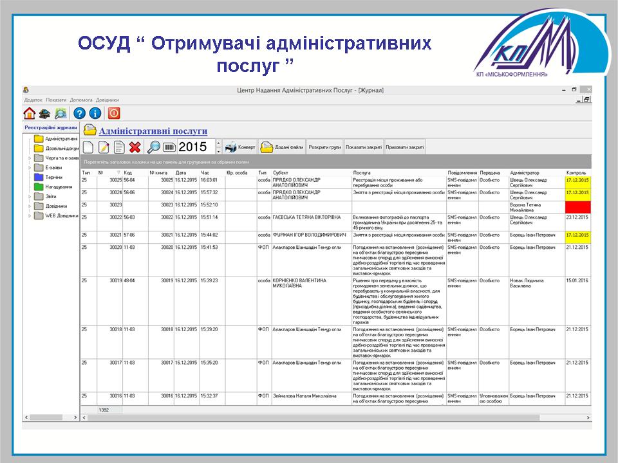Click the Час column header
The width and height of the screenshot is (618, 463).
[205, 172]
